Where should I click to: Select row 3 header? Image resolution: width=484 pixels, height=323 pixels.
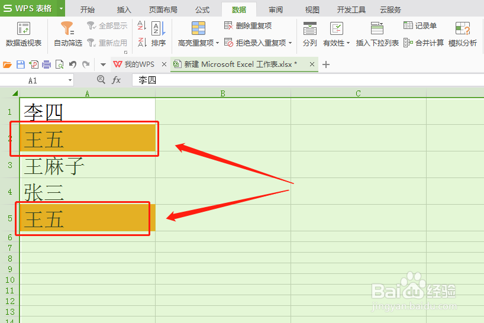pos(10,164)
